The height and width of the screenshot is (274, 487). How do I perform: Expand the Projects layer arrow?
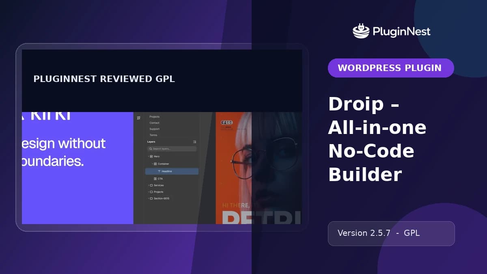click(x=148, y=192)
